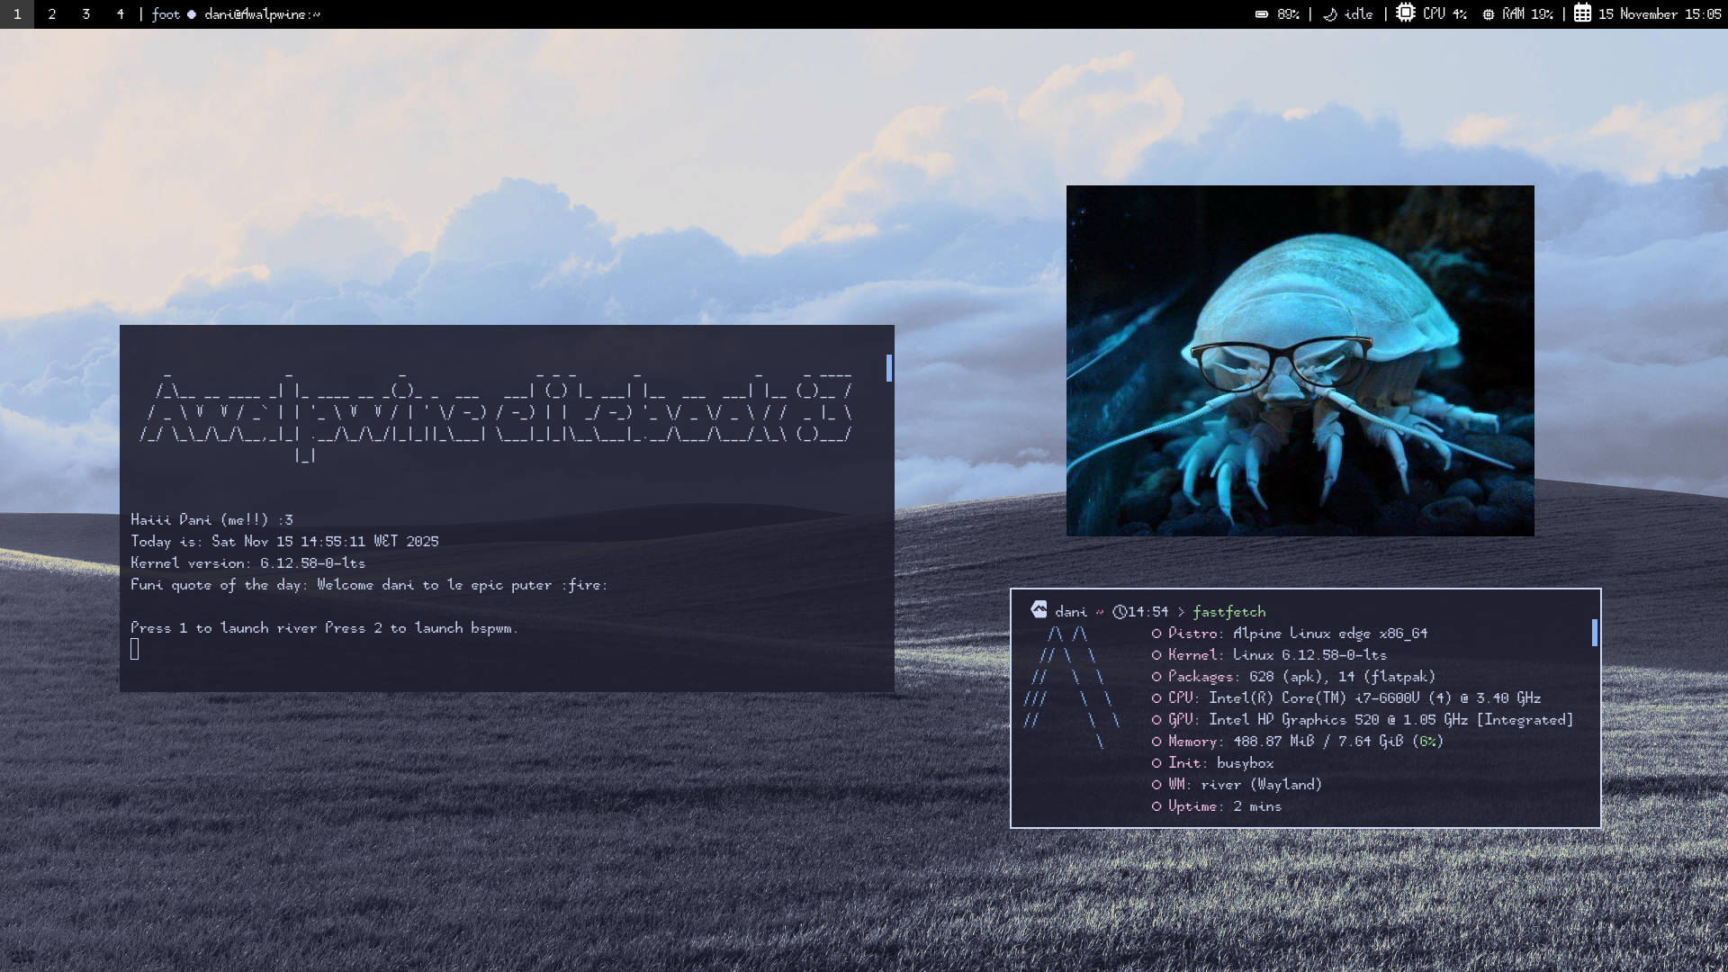Image resolution: width=1728 pixels, height=972 pixels.
Task: Click the home icon in the fastfetch prompt
Action: 1039,611
